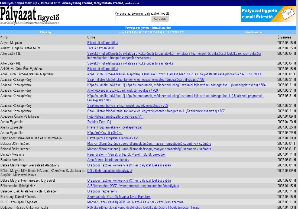
Task: Jump to letter A in alphabet index
Action: coord(123,33)
